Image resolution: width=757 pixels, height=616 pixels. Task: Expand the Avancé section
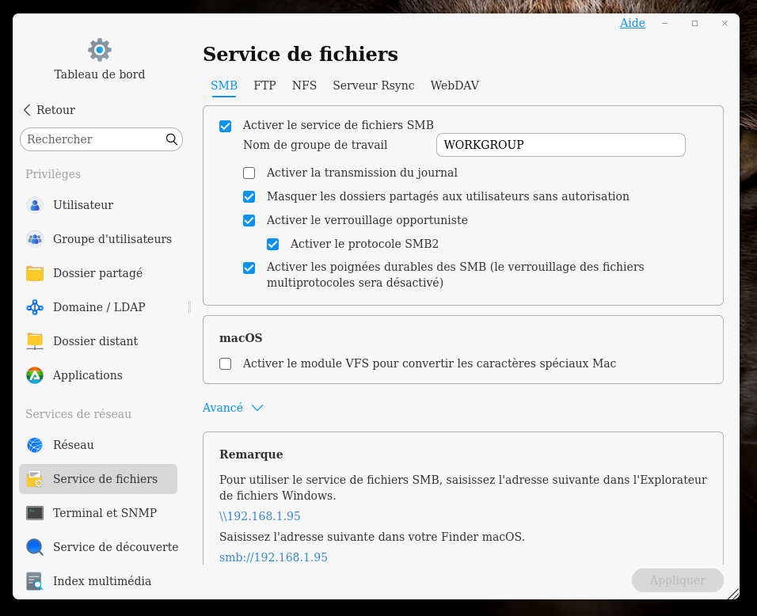tap(233, 408)
